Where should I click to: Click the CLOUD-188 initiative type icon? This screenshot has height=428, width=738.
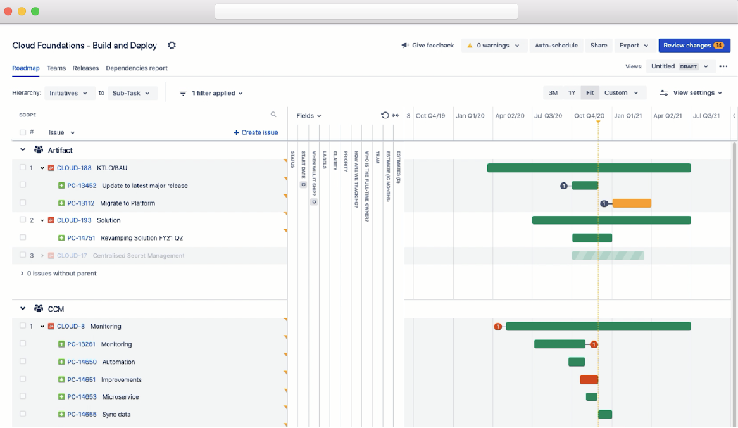coord(49,168)
